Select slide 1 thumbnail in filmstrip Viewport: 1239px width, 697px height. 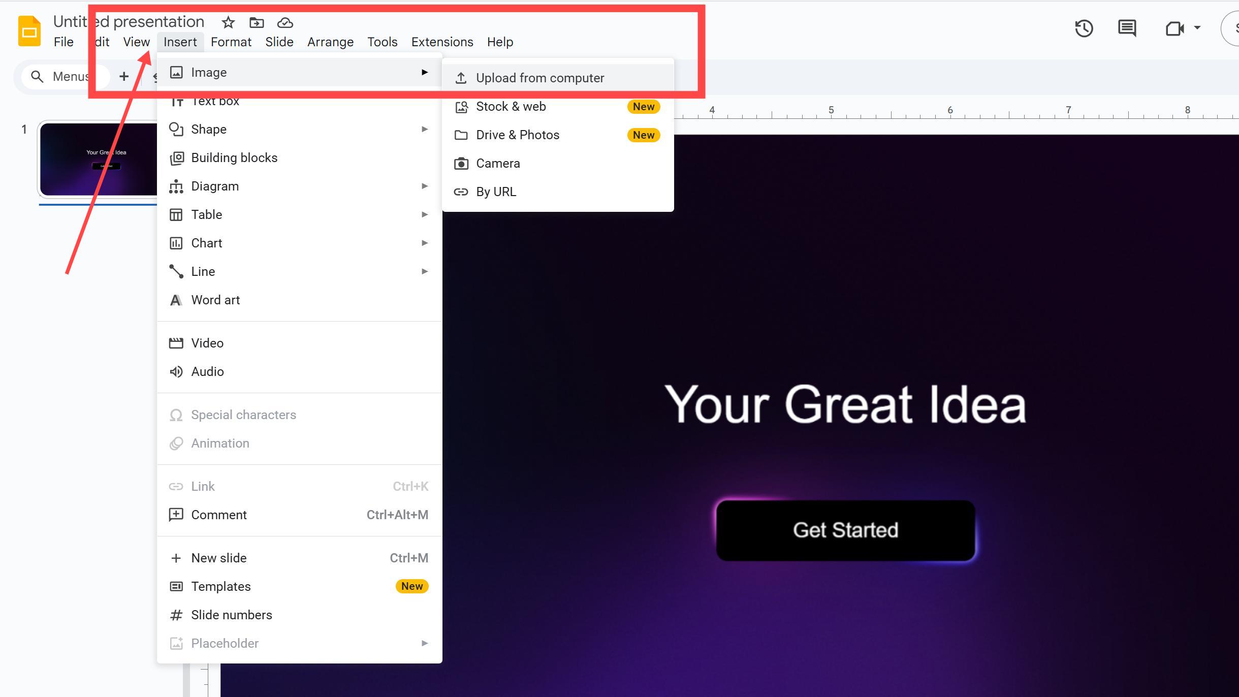pos(99,160)
